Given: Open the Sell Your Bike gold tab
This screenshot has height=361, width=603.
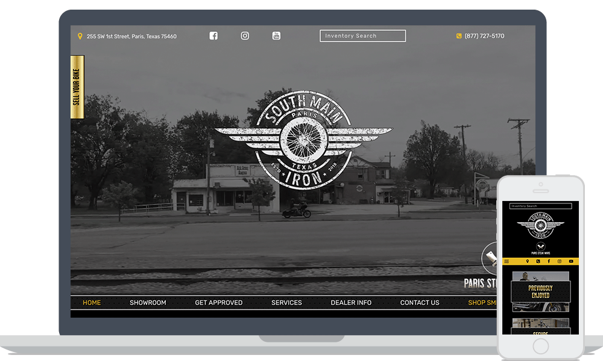Looking at the screenshot, I should (x=77, y=87).
